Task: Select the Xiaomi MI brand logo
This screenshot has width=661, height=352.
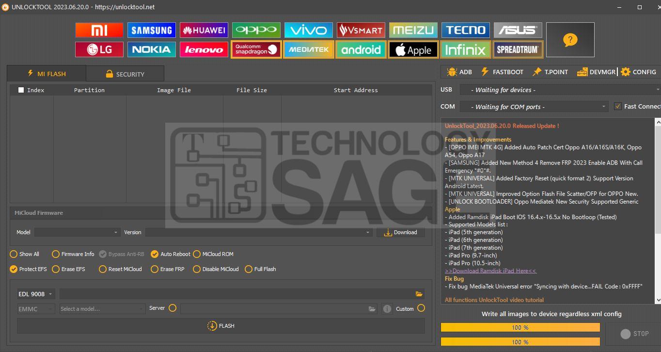Action: pos(99,30)
